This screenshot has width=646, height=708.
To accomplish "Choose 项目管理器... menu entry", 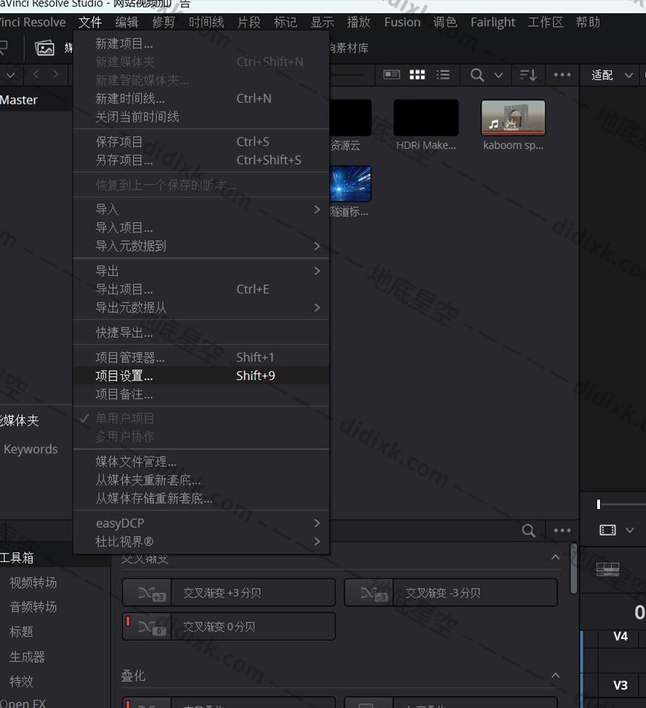I will [x=201, y=358].
